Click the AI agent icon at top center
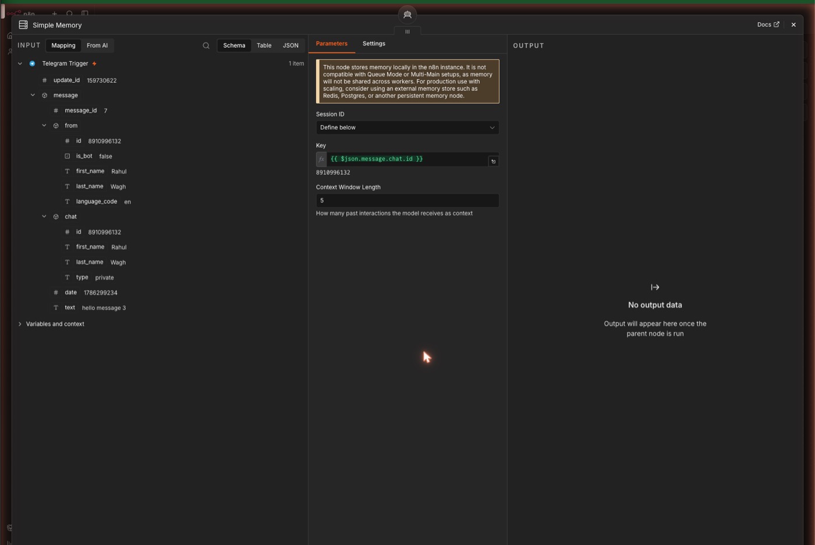The image size is (815, 545). pyautogui.click(x=408, y=15)
